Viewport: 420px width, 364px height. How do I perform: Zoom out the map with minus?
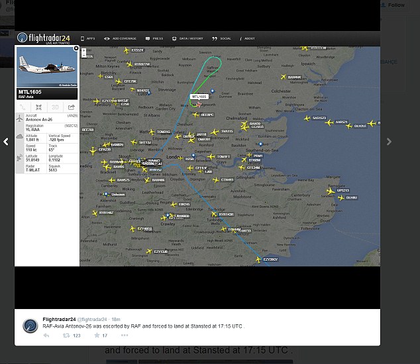pyautogui.click(x=84, y=55)
